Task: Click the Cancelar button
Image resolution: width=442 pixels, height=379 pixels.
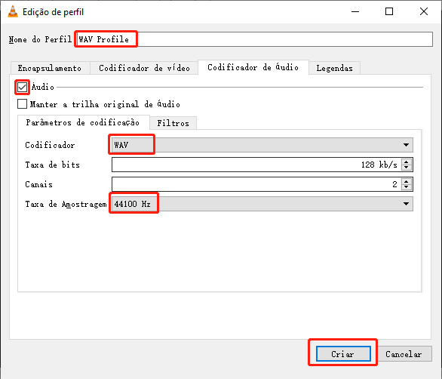Action: pos(404,354)
